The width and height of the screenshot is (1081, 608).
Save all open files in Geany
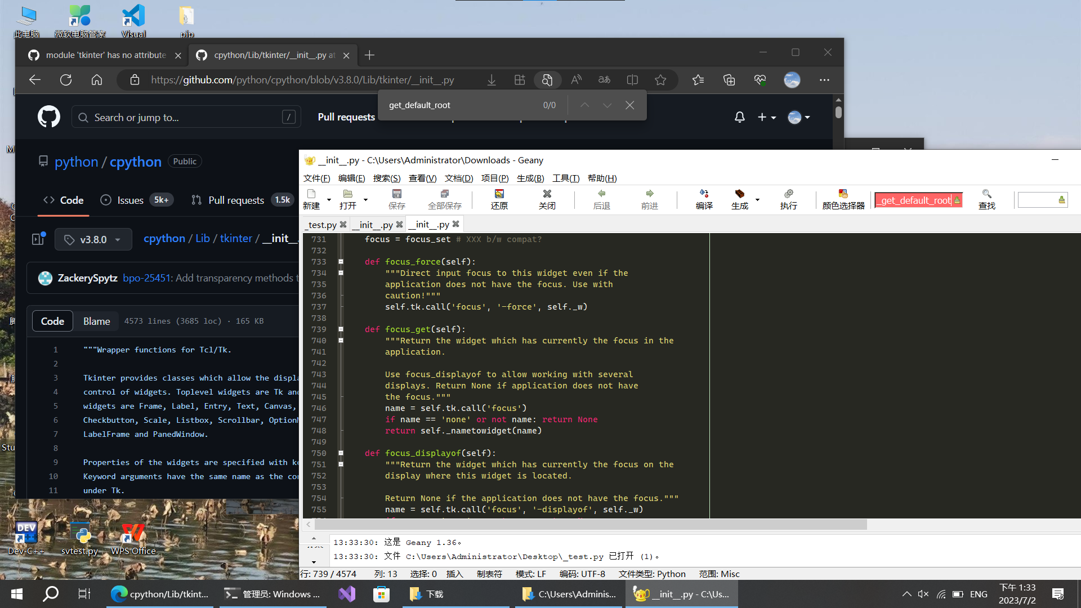click(x=444, y=199)
